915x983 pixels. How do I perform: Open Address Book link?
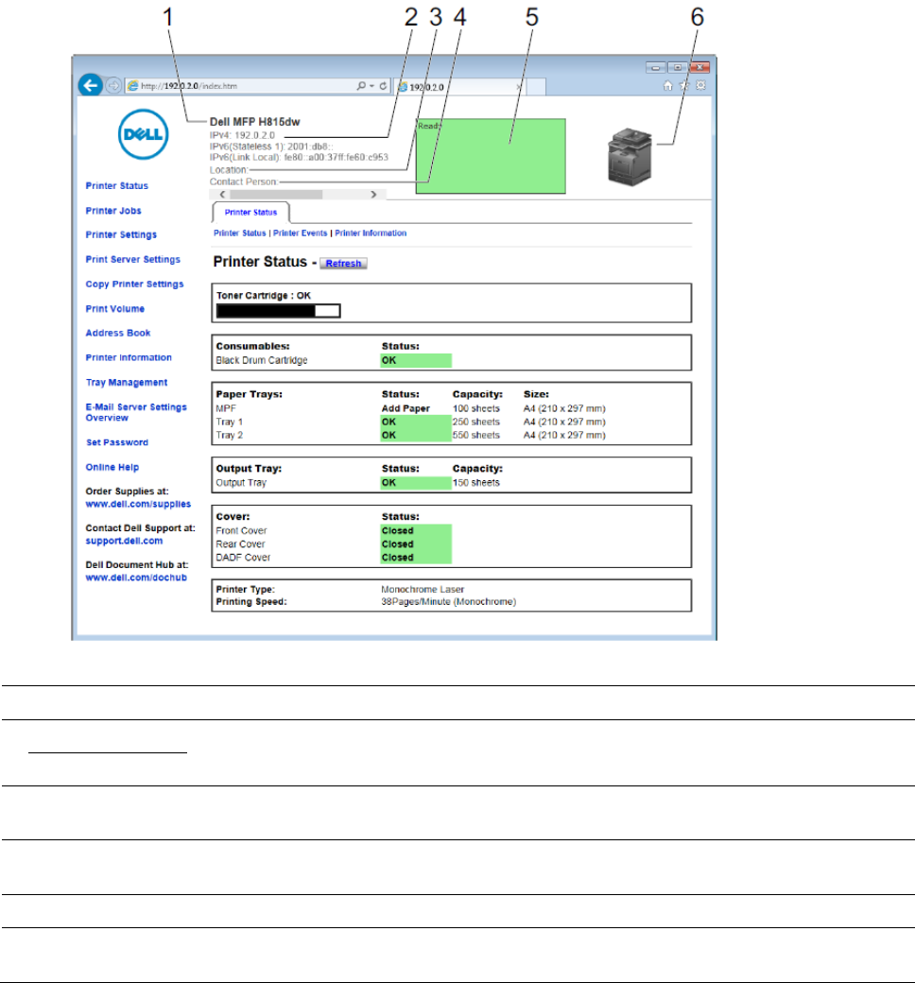coord(118,334)
